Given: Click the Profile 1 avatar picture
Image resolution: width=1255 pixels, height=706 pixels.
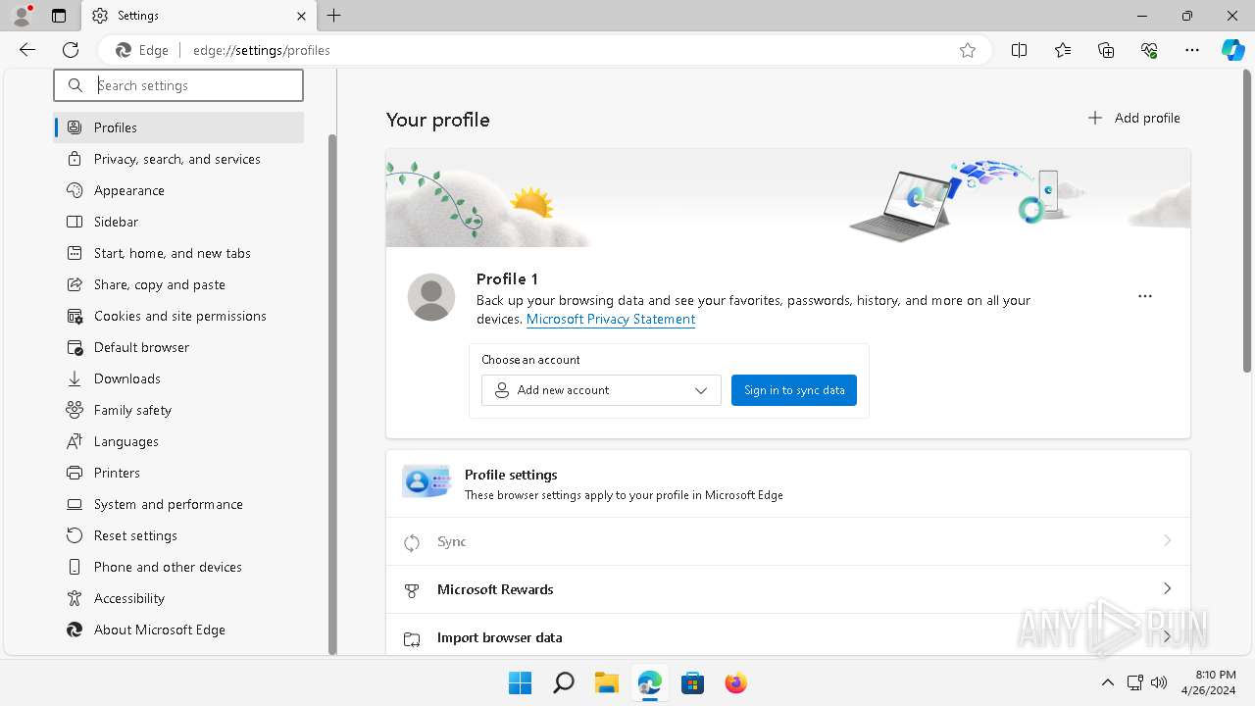Looking at the screenshot, I should (431, 297).
